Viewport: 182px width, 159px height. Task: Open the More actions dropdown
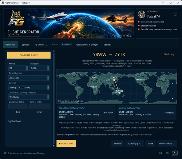point(167,143)
